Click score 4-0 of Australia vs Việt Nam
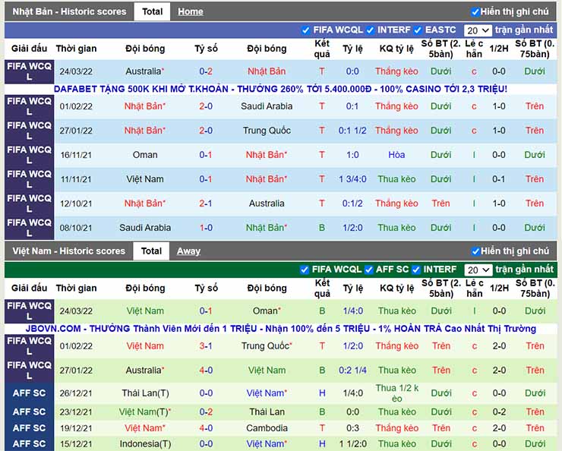The height and width of the screenshot is (451, 562). pos(206,371)
